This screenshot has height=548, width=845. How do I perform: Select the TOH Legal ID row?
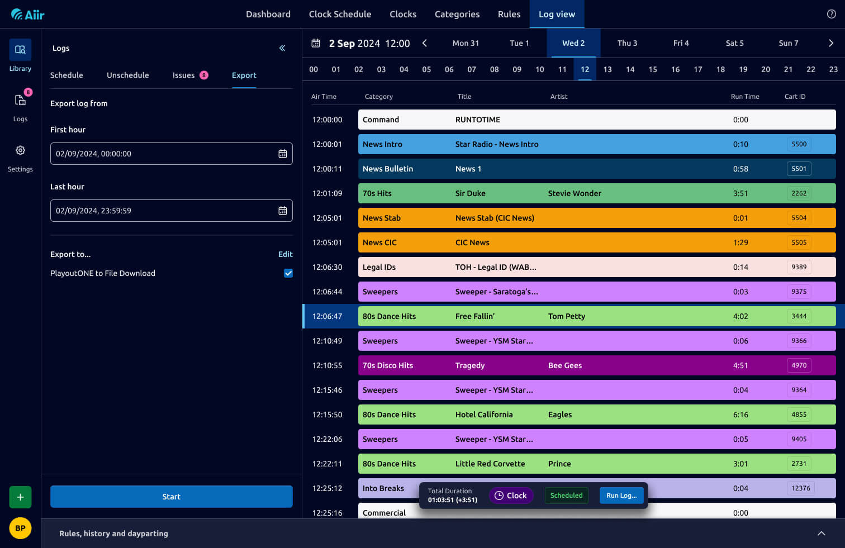tap(597, 267)
